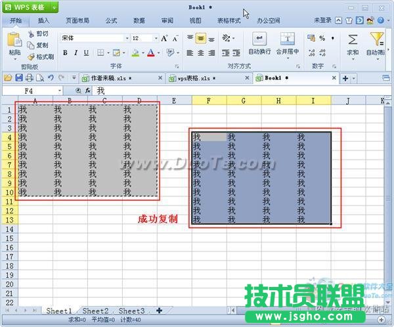Open the Page Layout (页面布局) tab
This screenshot has width=394, height=327.
[77, 20]
